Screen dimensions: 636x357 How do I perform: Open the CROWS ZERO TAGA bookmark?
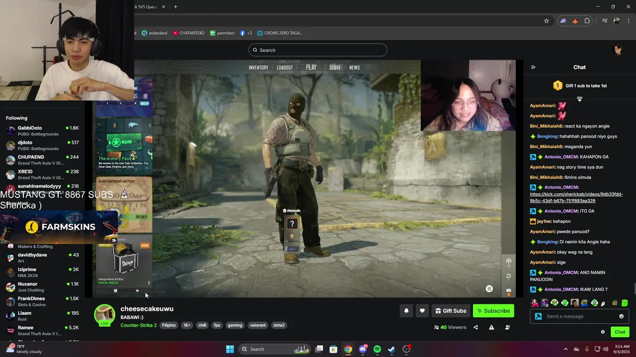click(280, 33)
